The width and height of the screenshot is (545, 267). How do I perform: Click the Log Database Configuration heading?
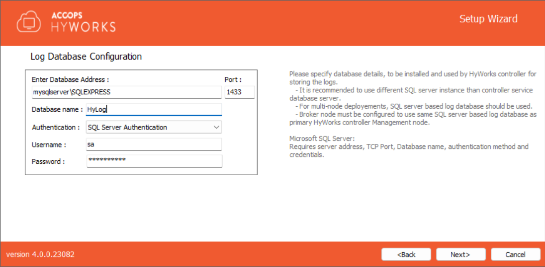pos(86,57)
